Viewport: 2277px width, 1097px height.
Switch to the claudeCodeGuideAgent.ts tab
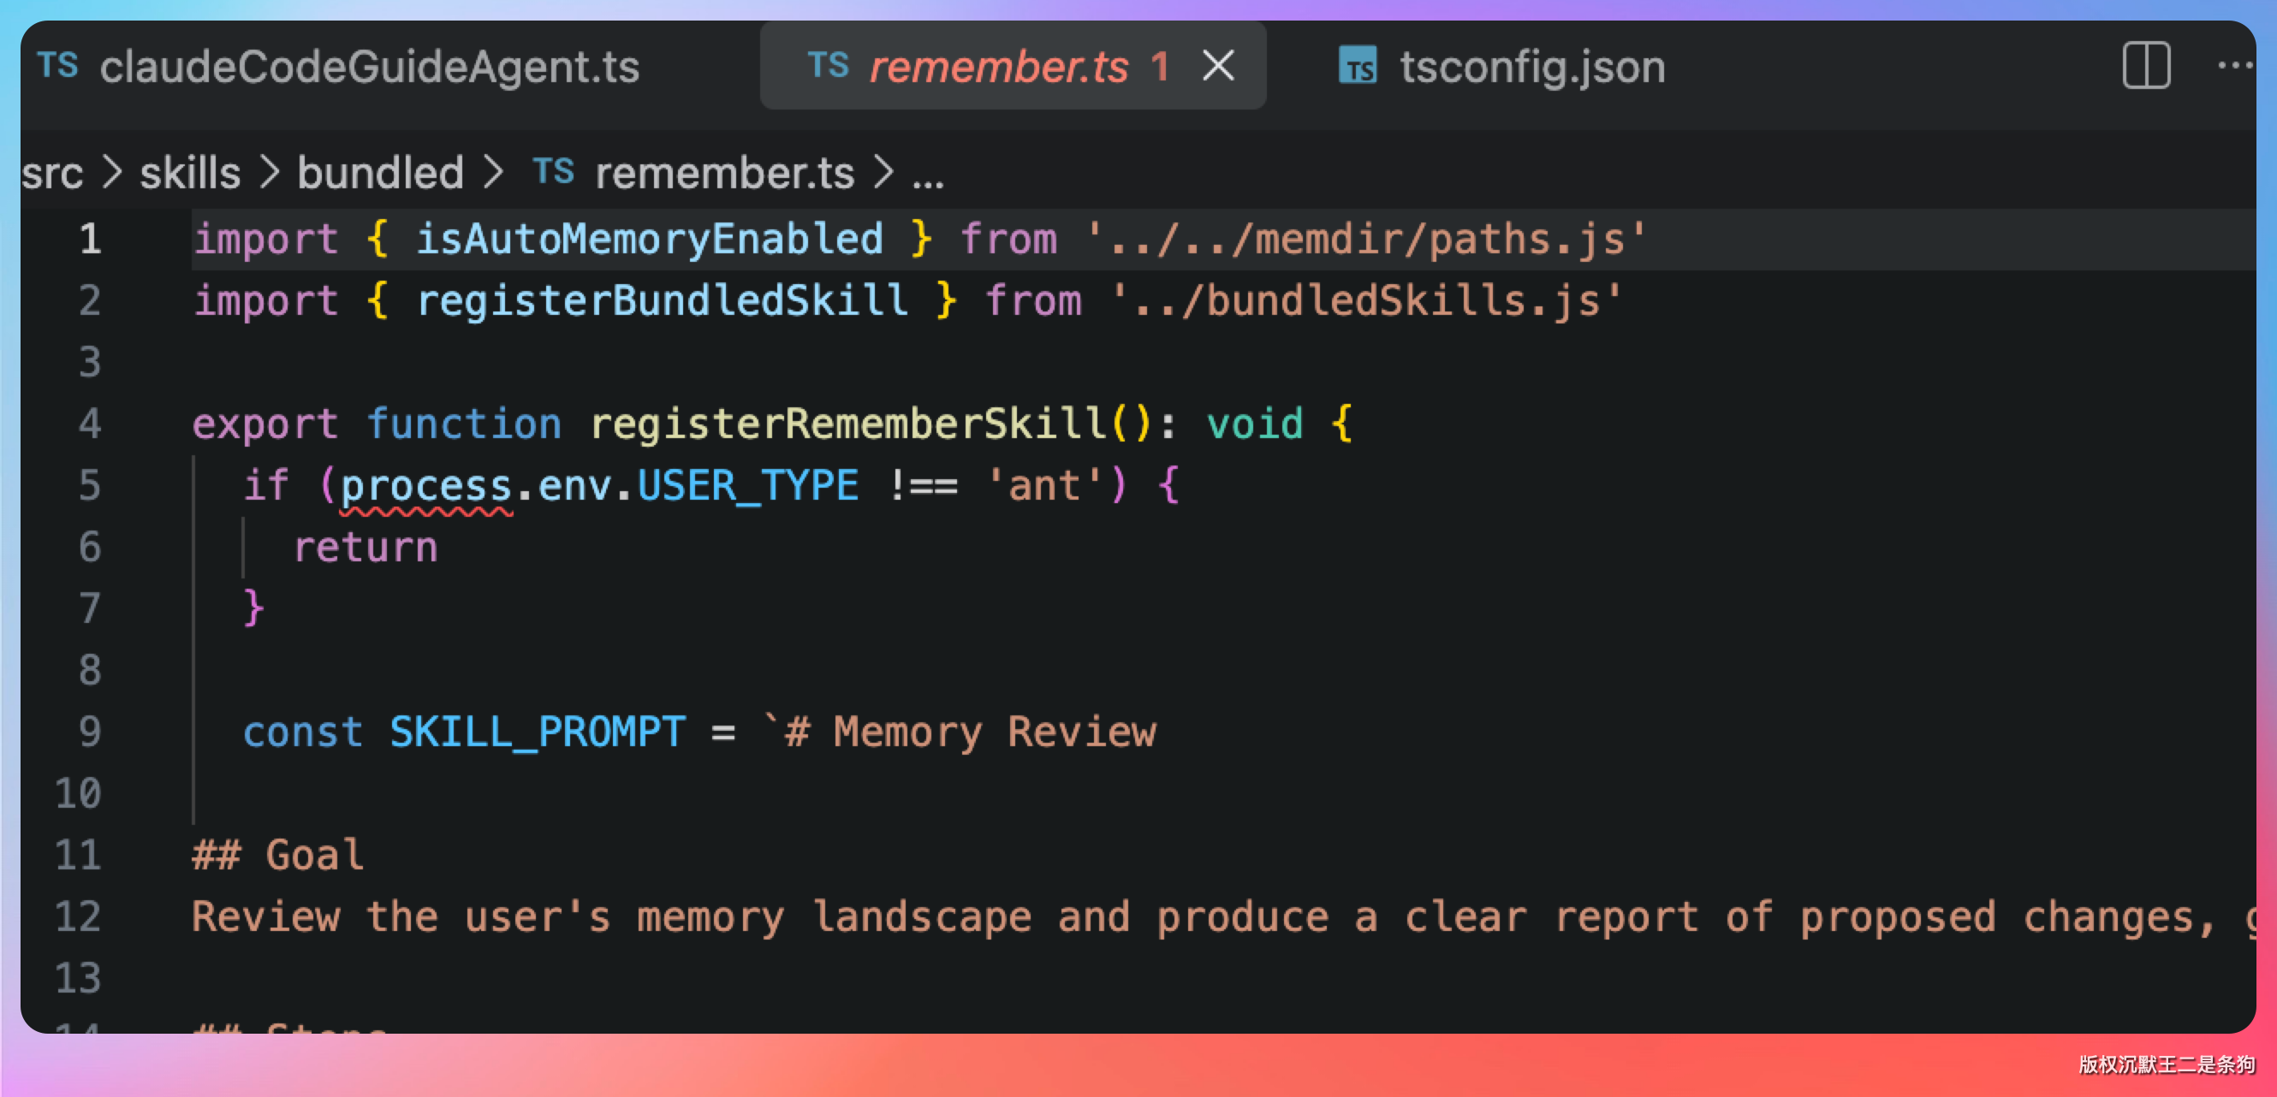coord(369,67)
